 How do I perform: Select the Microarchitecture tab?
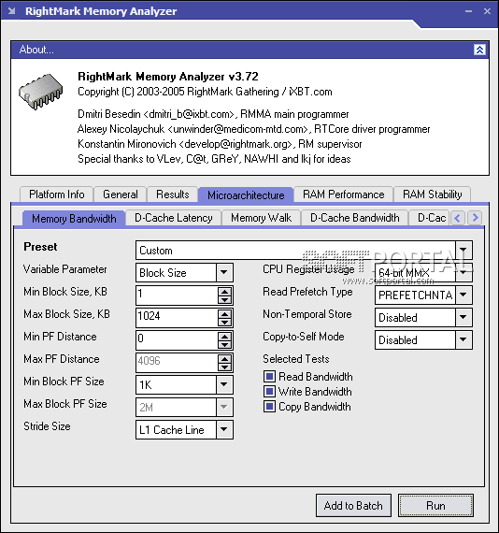coord(246,195)
